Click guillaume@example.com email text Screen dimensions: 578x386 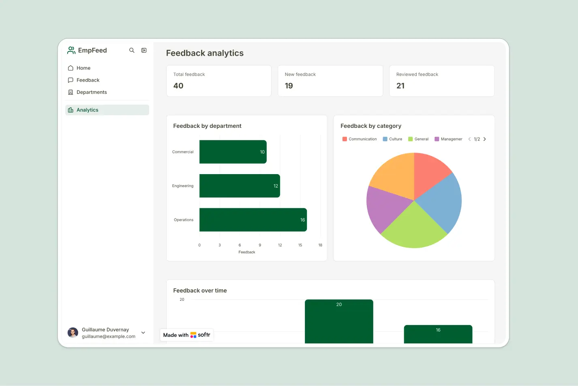109,336
